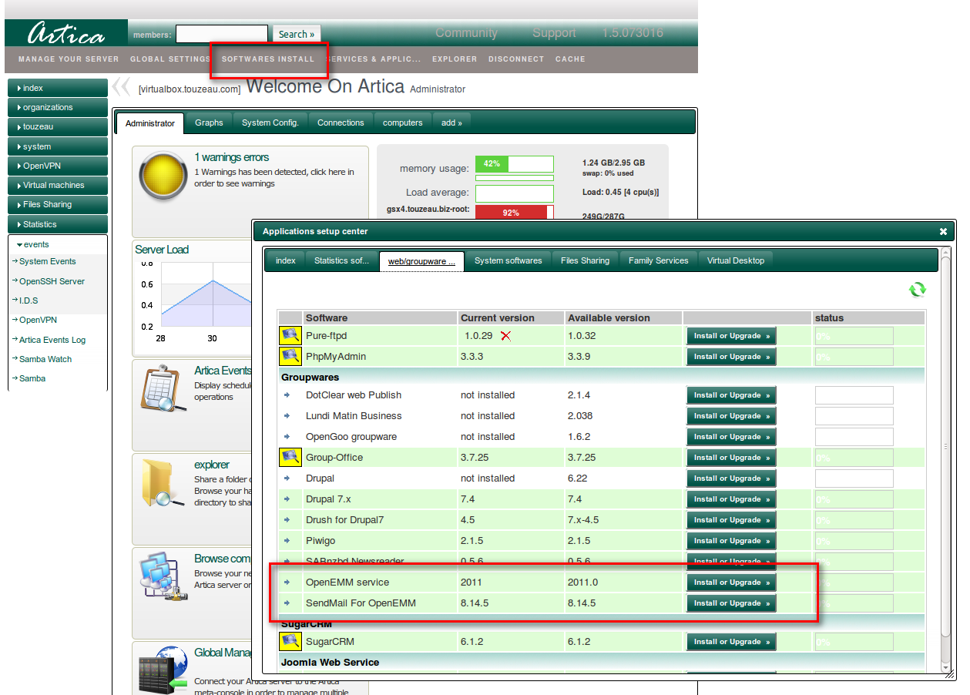
Task: Expand the touzeau sidebar section
Action: (x=57, y=126)
